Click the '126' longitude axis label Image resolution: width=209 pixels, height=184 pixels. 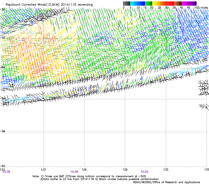(84, 170)
